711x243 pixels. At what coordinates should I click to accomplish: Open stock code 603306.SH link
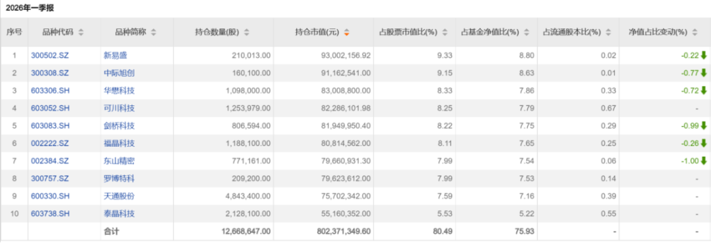[50, 91]
